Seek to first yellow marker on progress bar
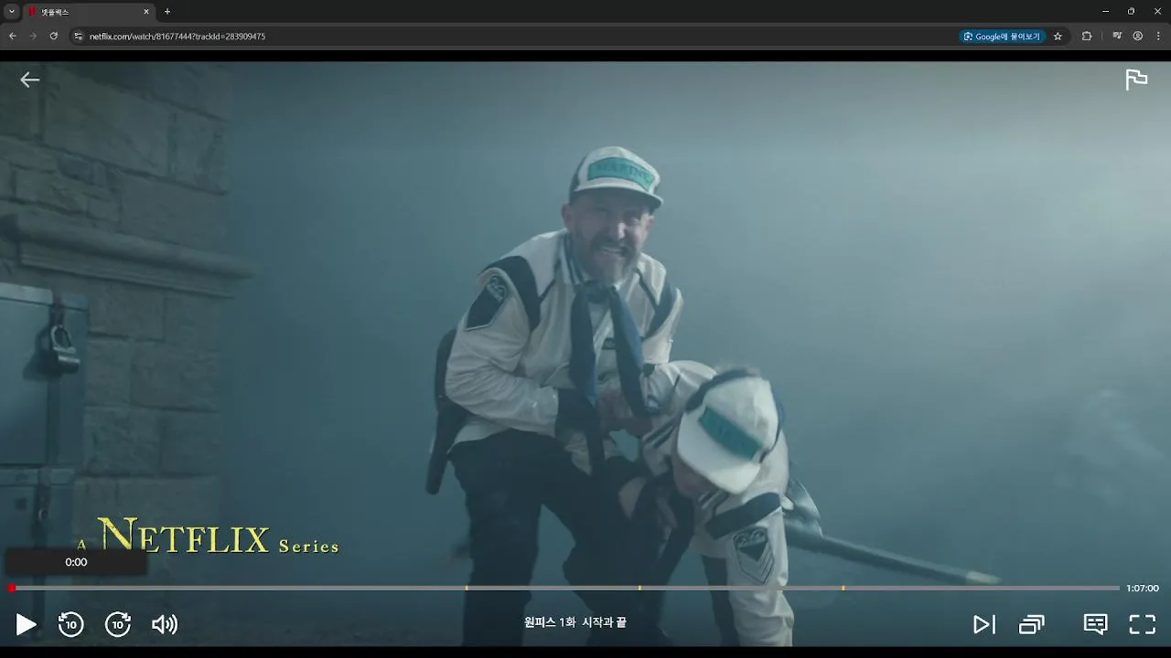This screenshot has height=658, width=1171. [467, 588]
